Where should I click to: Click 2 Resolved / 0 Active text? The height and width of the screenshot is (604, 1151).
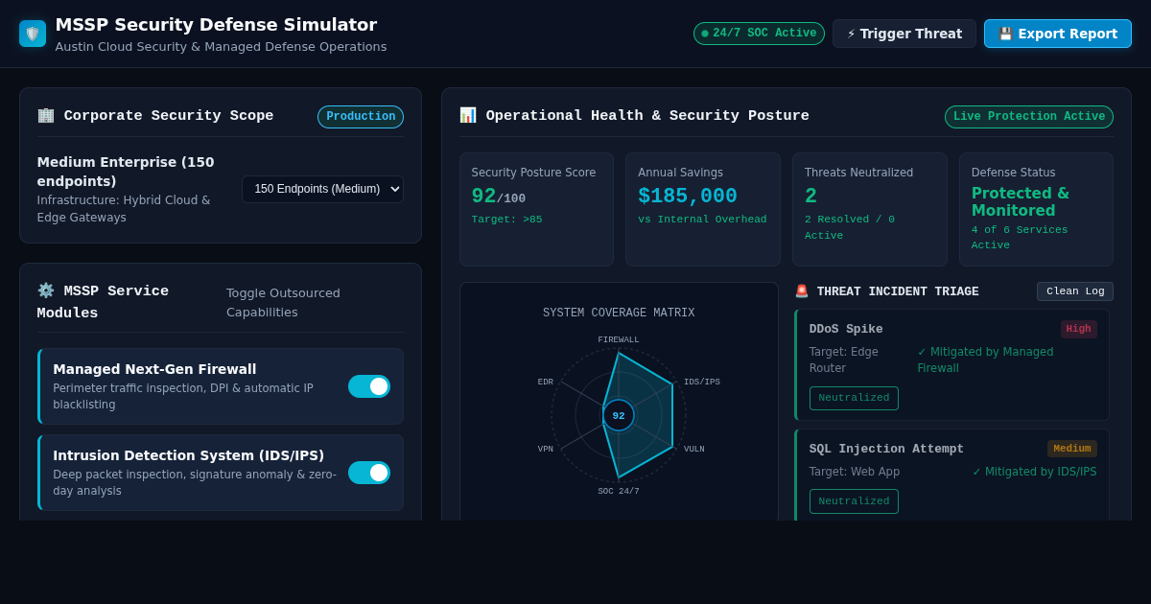[850, 227]
